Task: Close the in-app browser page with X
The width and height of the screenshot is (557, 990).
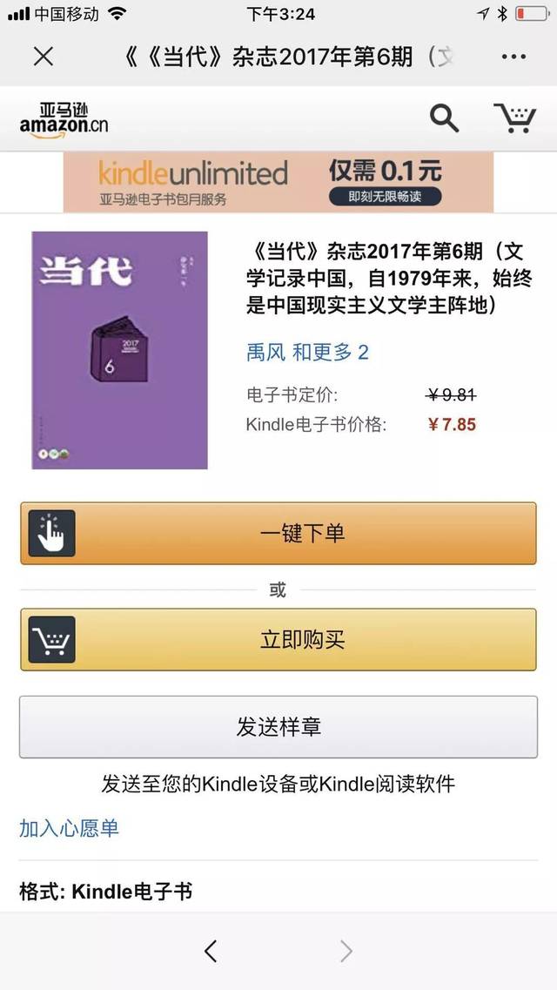Action: click(43, 57)
